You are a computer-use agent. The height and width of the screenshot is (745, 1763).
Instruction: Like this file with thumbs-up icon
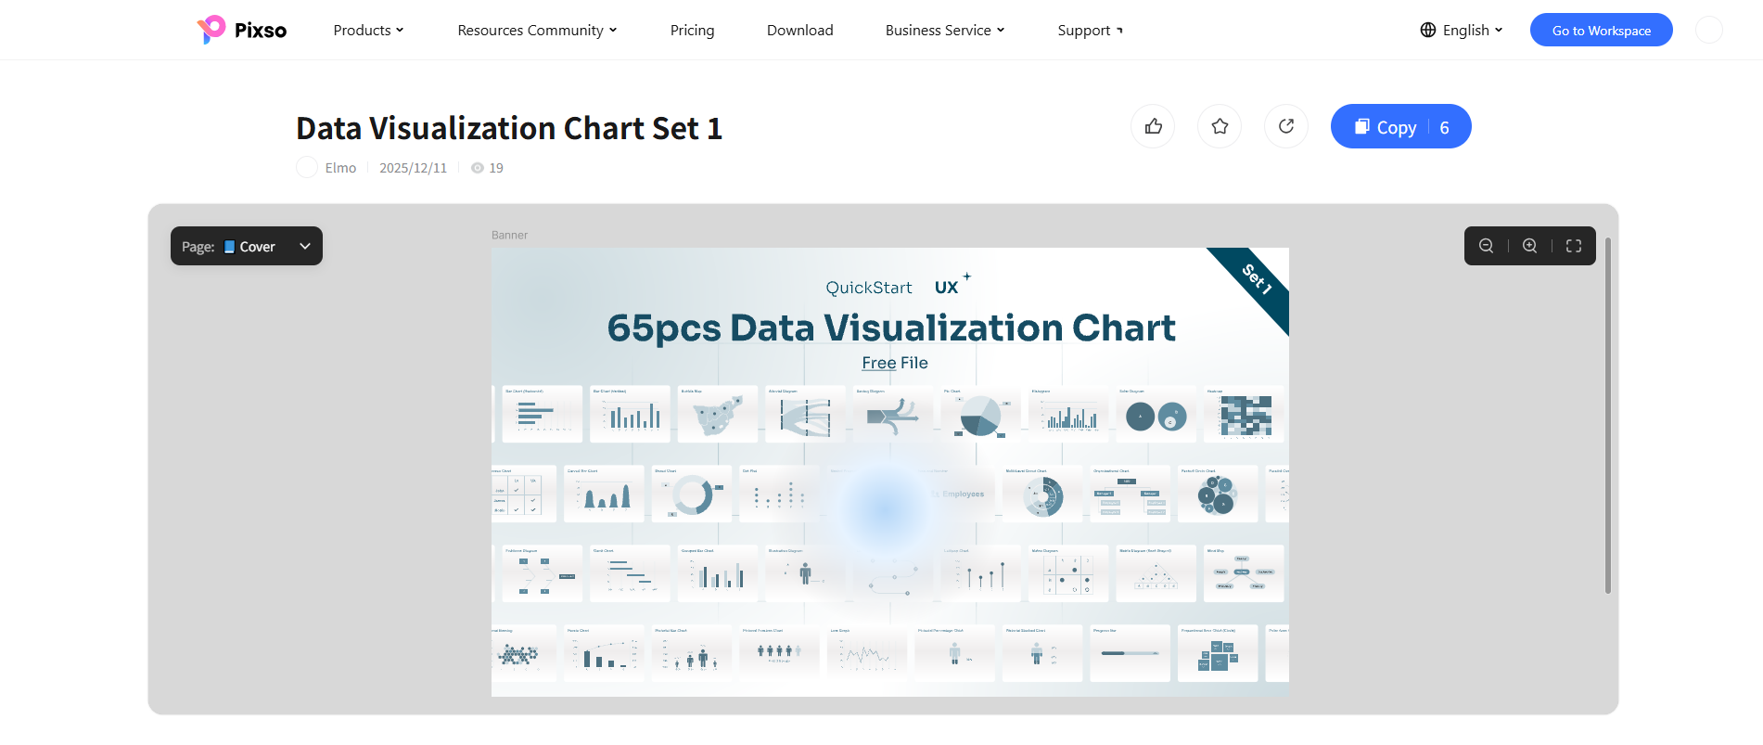[1153, 126]
